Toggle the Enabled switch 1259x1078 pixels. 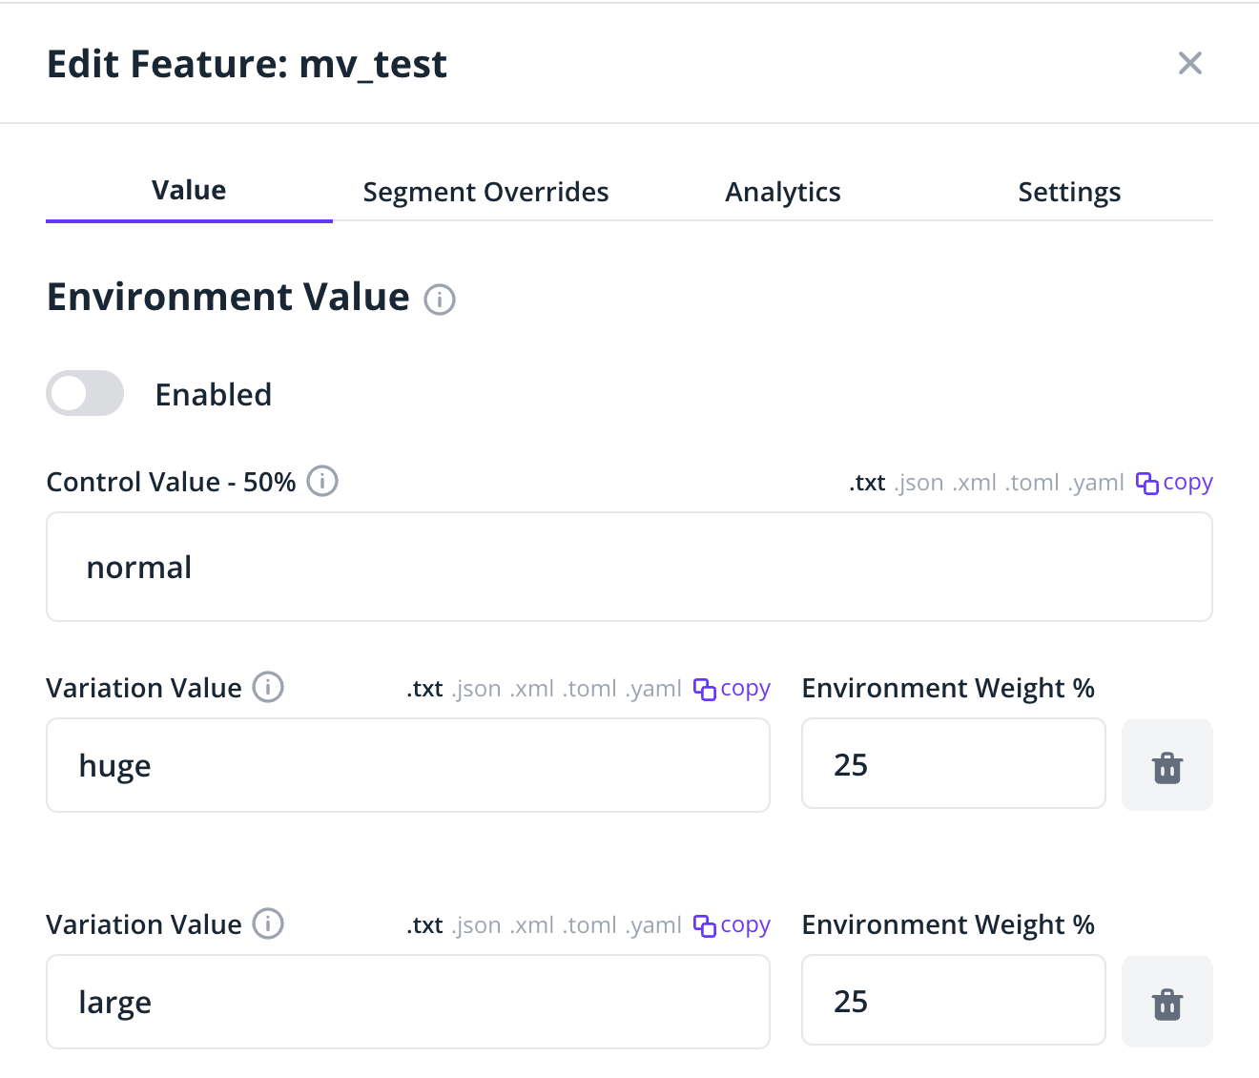click(85, 393)
